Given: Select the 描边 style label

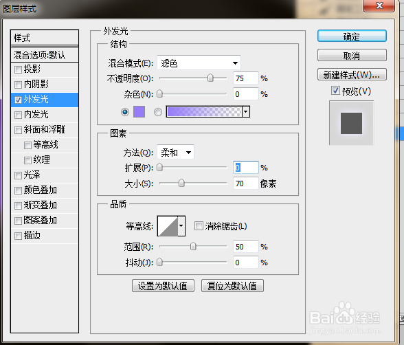Looking at the screenshot, I should tap(32, 236).
